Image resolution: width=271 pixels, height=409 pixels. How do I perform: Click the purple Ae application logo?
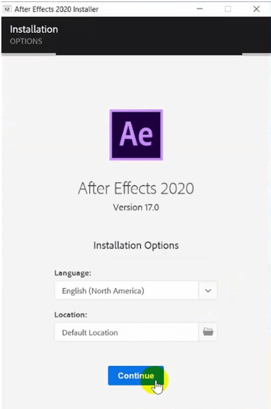(x=135, y=133)
